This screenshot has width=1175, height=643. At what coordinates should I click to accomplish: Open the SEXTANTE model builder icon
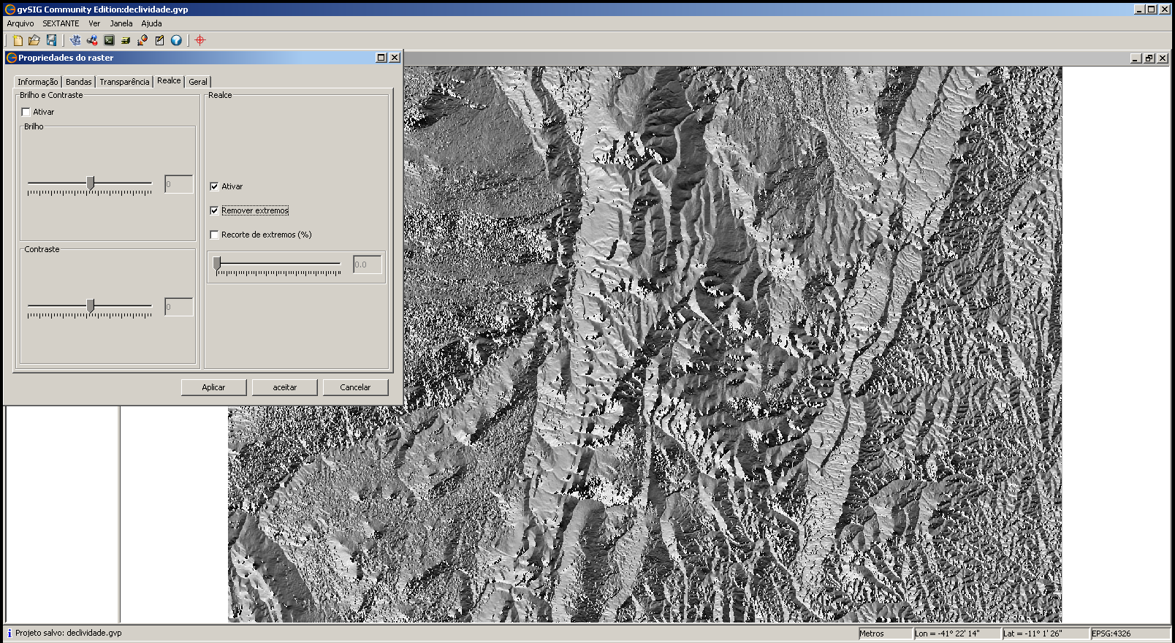92,40
